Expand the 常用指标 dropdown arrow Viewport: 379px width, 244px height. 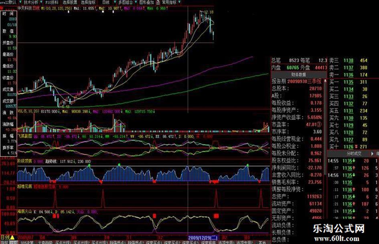click(x=179, y=2)
